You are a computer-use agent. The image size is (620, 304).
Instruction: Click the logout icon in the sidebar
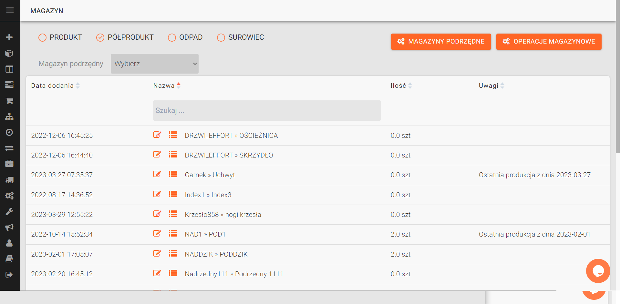[x=9, y=275]
